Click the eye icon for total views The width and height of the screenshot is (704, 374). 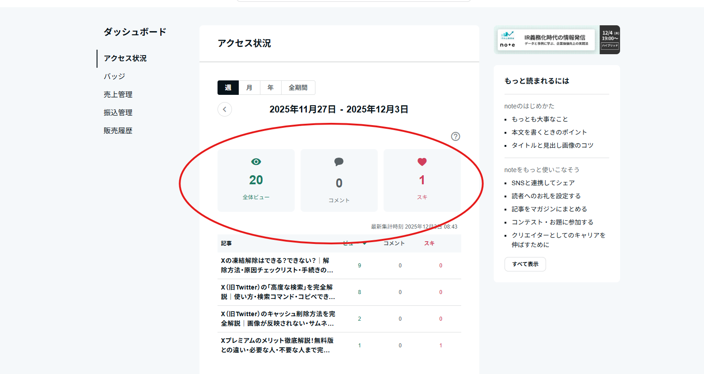[256, 162]
